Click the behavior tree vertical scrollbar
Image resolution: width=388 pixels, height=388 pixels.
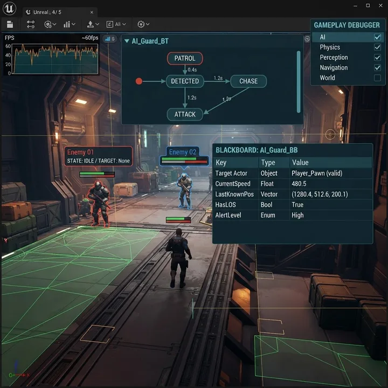(x=299, y=82)
